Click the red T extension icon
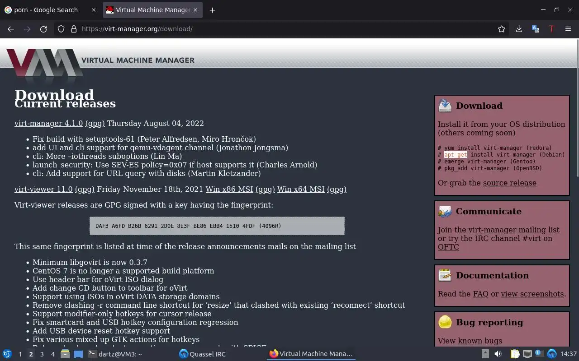The height and width of the screenshot is (361, 579). (551, 29)
